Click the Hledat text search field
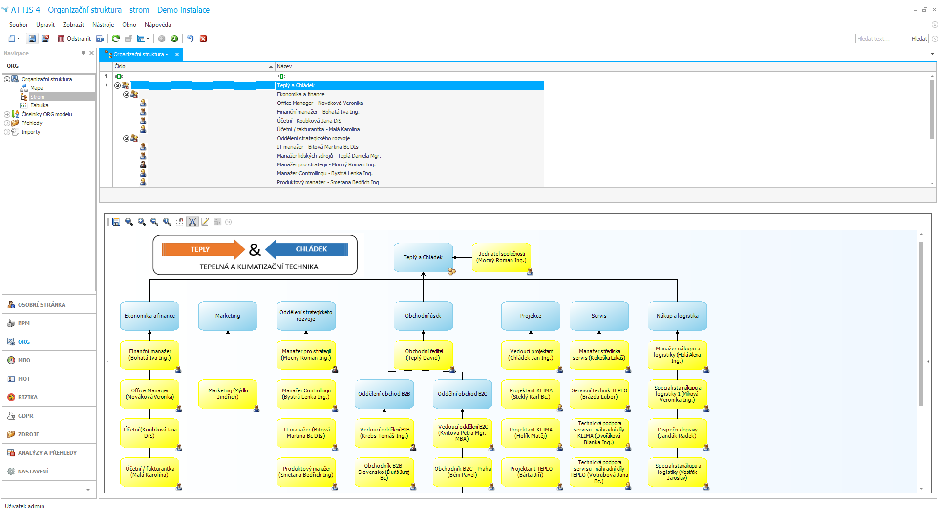Screen dimensions: 938x513 pyautogui.click(x=882, y=39)
